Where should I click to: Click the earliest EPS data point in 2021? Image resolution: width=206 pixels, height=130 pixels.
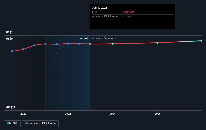click(12, 51)
